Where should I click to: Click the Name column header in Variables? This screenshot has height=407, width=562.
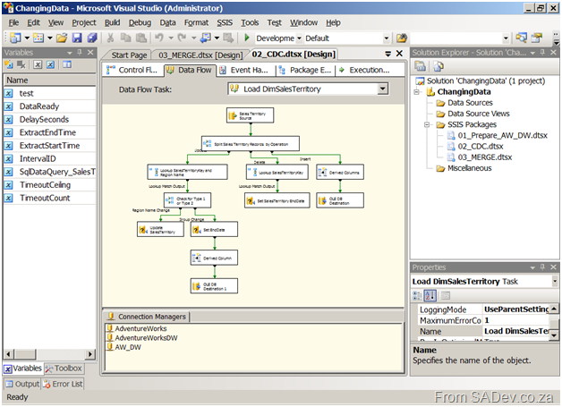point(49,80)
